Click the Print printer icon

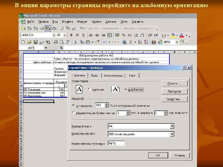click(x=56, y=42)
